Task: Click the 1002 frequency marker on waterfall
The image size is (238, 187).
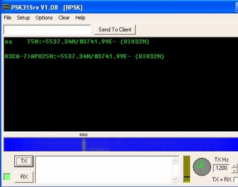Action: (83, 135)
